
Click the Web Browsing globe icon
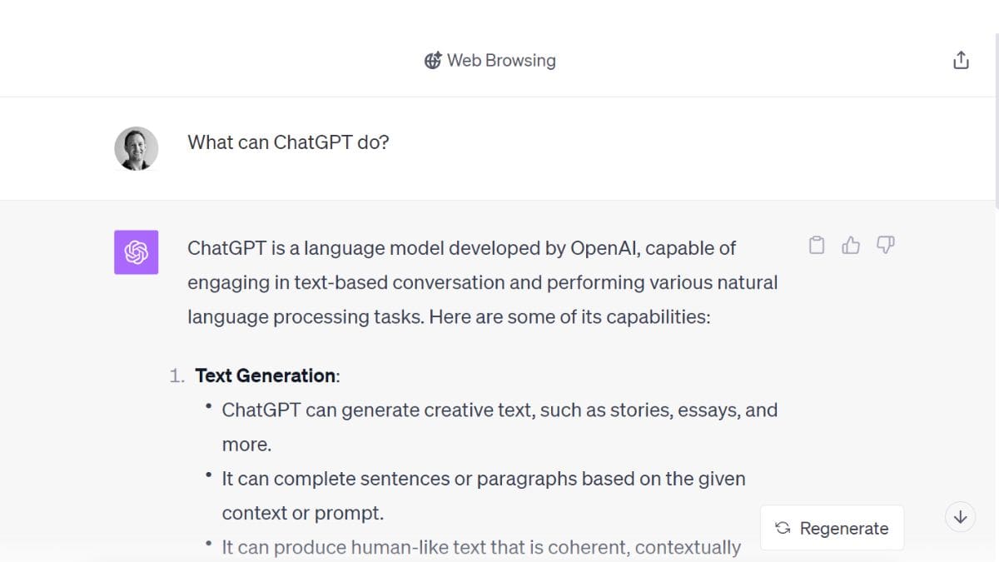pos(432,60)
